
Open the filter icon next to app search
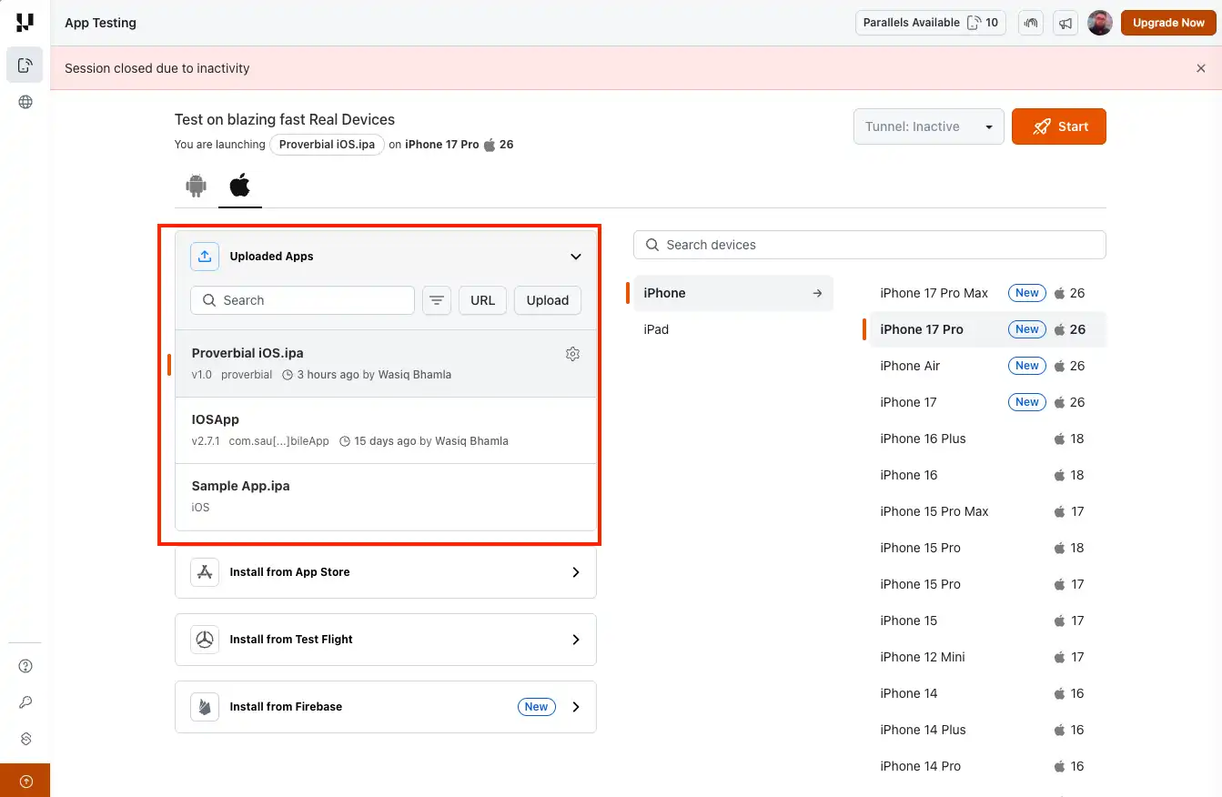437,300
